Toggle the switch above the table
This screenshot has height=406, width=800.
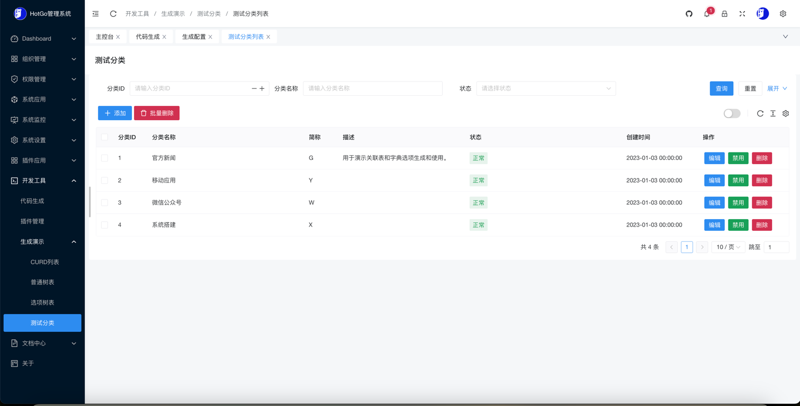point(732,113)
